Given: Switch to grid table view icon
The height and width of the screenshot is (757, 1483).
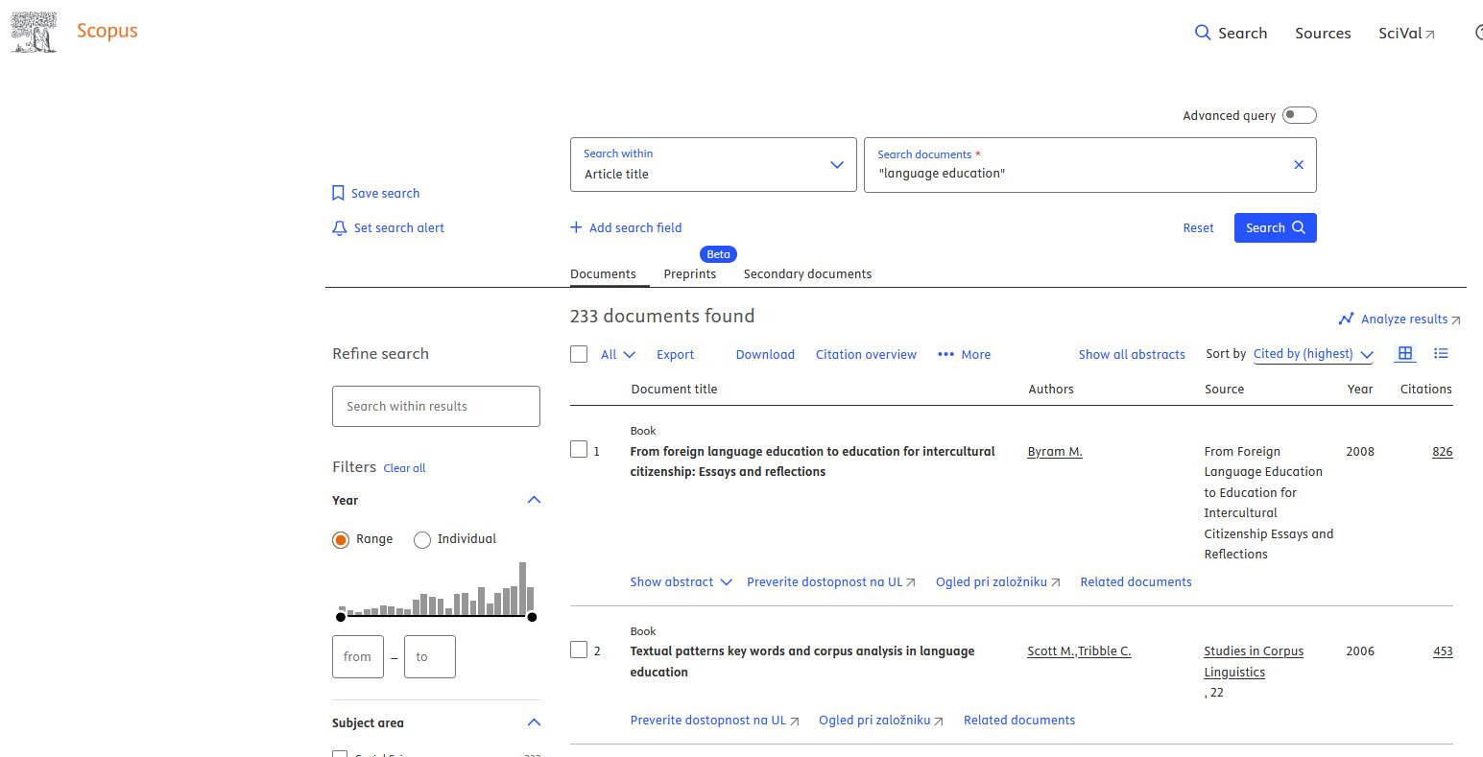Looking at the screenshot, I should (x=1405, y=353).
